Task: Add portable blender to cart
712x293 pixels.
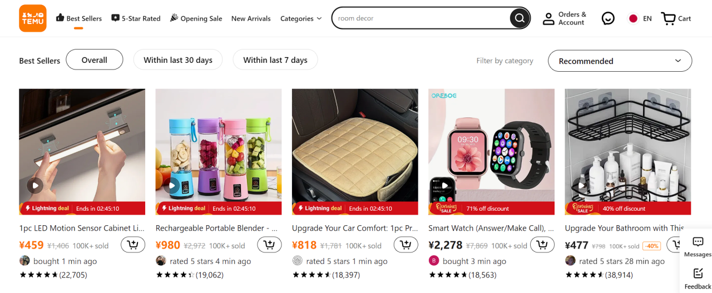Action: click(x=269, y=245)
